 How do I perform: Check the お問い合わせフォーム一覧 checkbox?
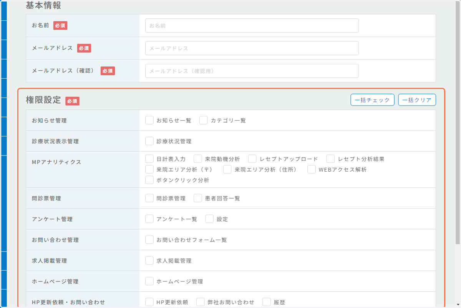[149, 240]
